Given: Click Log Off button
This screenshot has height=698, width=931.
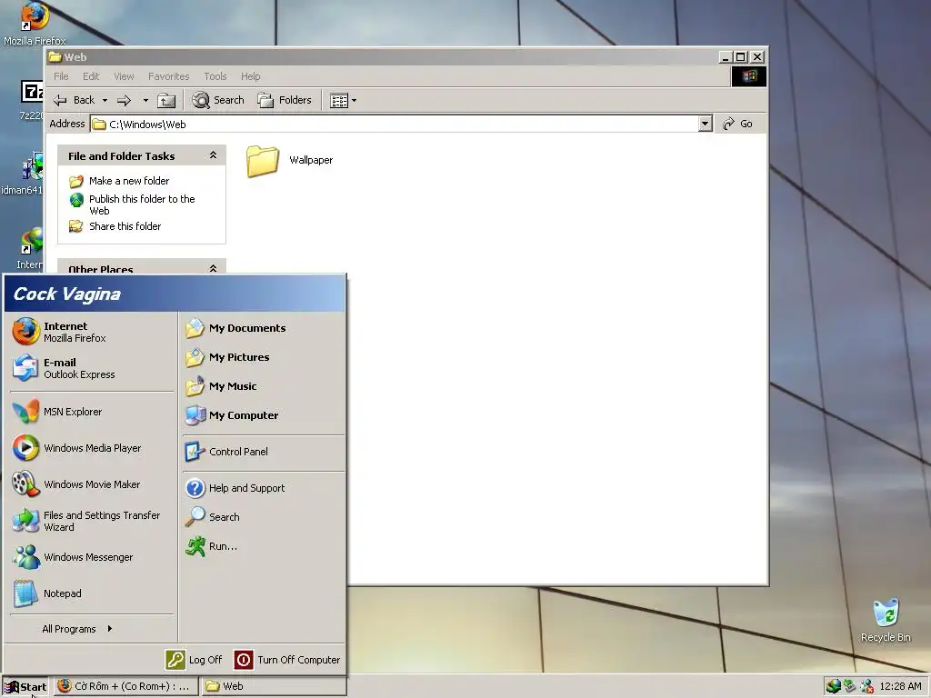Looking at the screenshot, I should coord(195,660).
